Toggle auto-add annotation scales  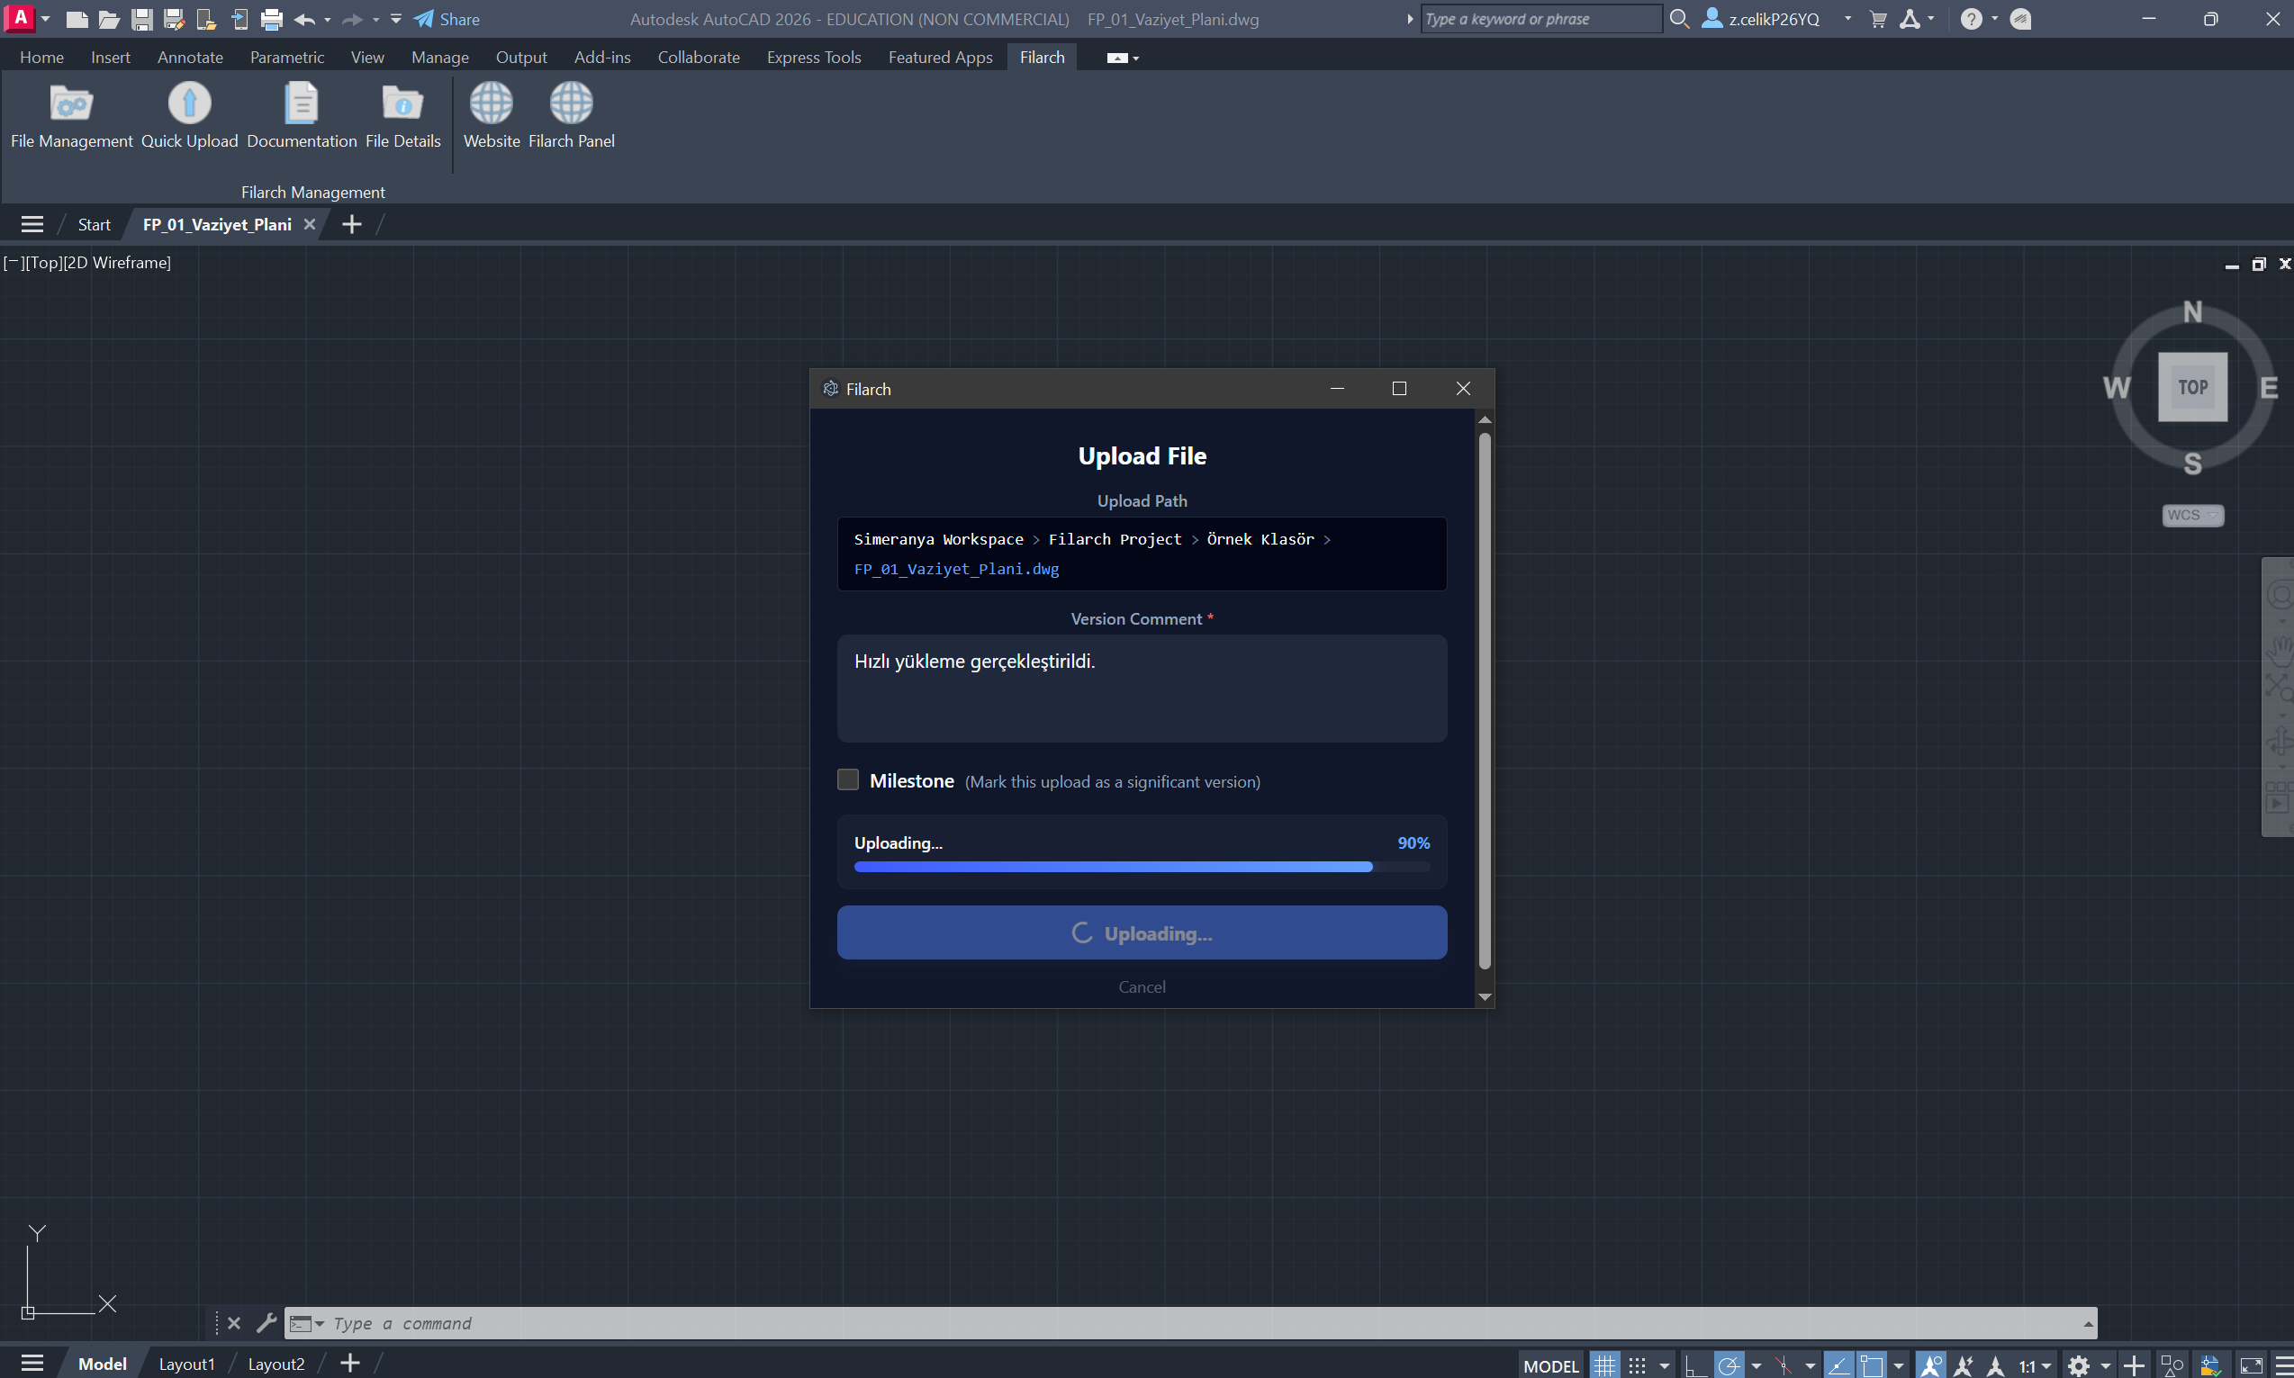pos(1964,1365)
